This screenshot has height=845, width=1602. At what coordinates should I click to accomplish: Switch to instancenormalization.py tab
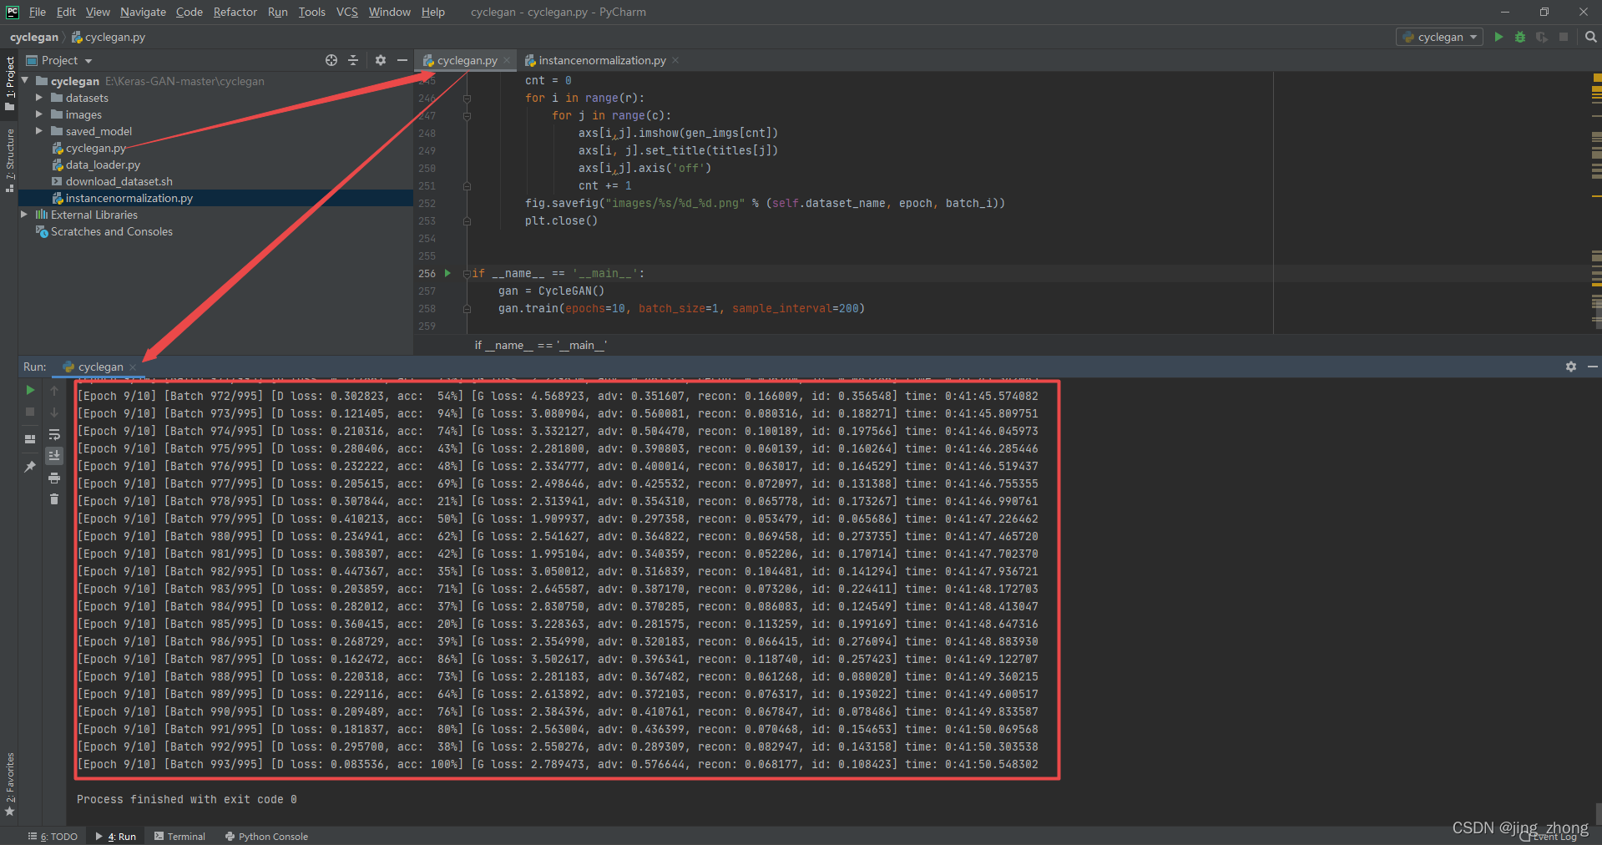pos(602,60)
